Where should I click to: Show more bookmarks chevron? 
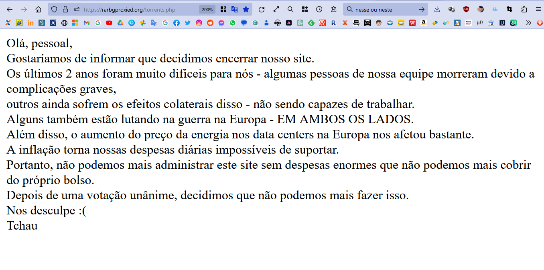pyautogui.click(x=529, y=23)
